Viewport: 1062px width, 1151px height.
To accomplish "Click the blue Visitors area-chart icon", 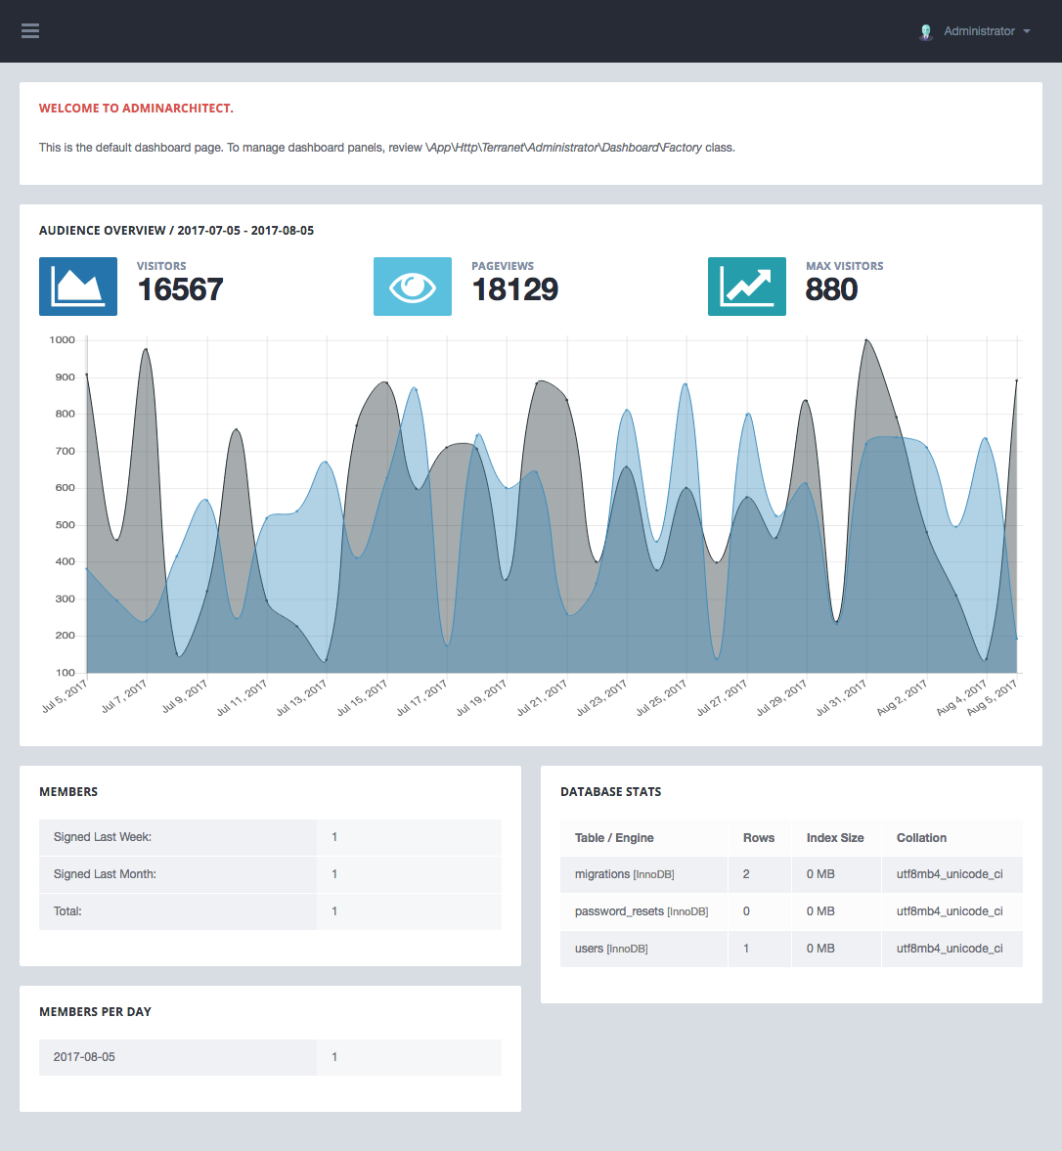I will pyautogui.click(x=78, y=287).
